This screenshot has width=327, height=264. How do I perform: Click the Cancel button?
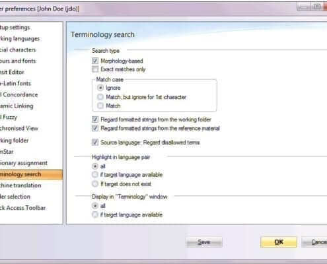pyautogui.click(x=314, y=242)
